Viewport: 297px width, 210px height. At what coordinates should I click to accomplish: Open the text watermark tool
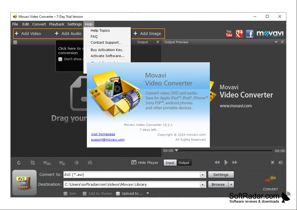pyautogui.click(x=47, y=163)
